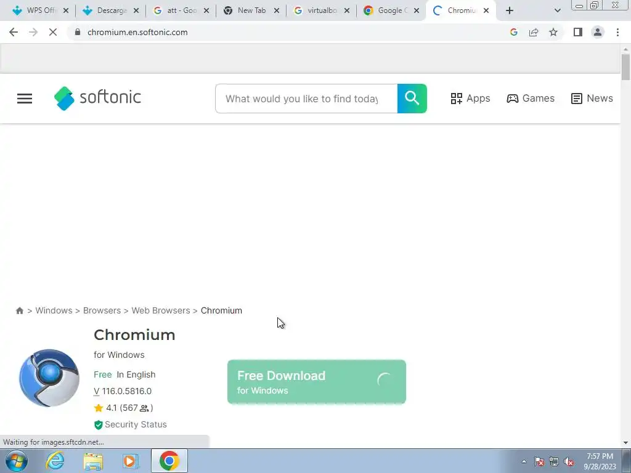Open Chrome three-dot menu

[617, 32]
